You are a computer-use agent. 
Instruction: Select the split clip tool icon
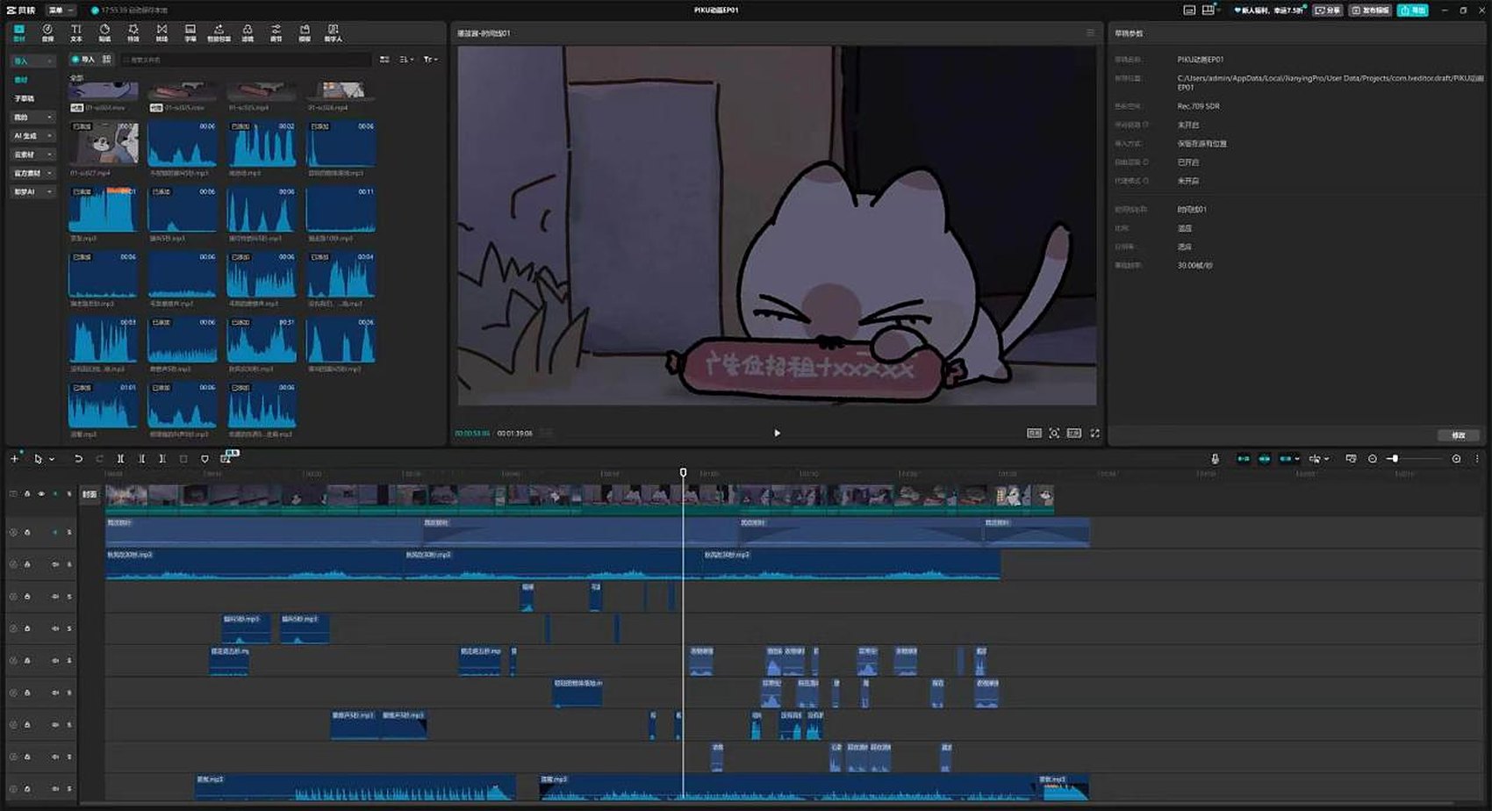tap(120, 458)
